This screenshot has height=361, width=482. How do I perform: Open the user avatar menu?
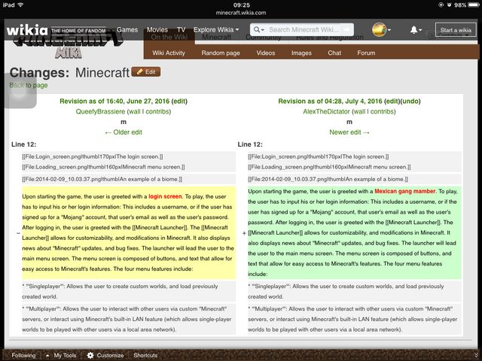coord(381,30)
